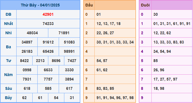Select the Năm prize number 6633
The image size is (193, 103).
pyautogui.click(x=48, y=70)
